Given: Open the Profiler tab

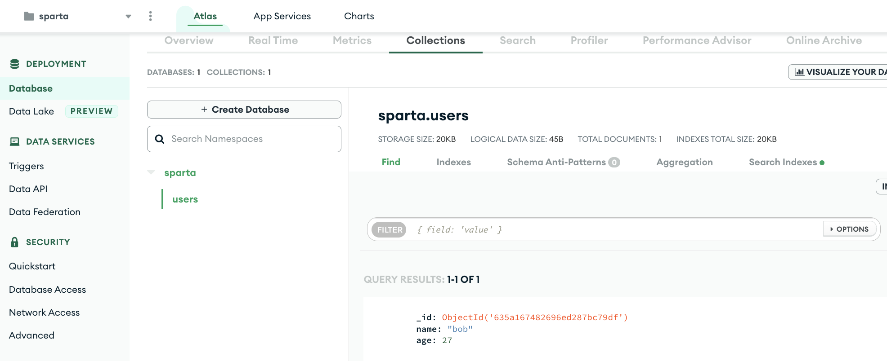Looking at the screenshot, I should point(589,40).
